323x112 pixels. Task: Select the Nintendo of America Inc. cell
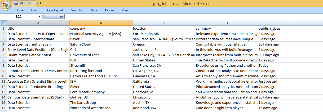(x=101, y=108)
